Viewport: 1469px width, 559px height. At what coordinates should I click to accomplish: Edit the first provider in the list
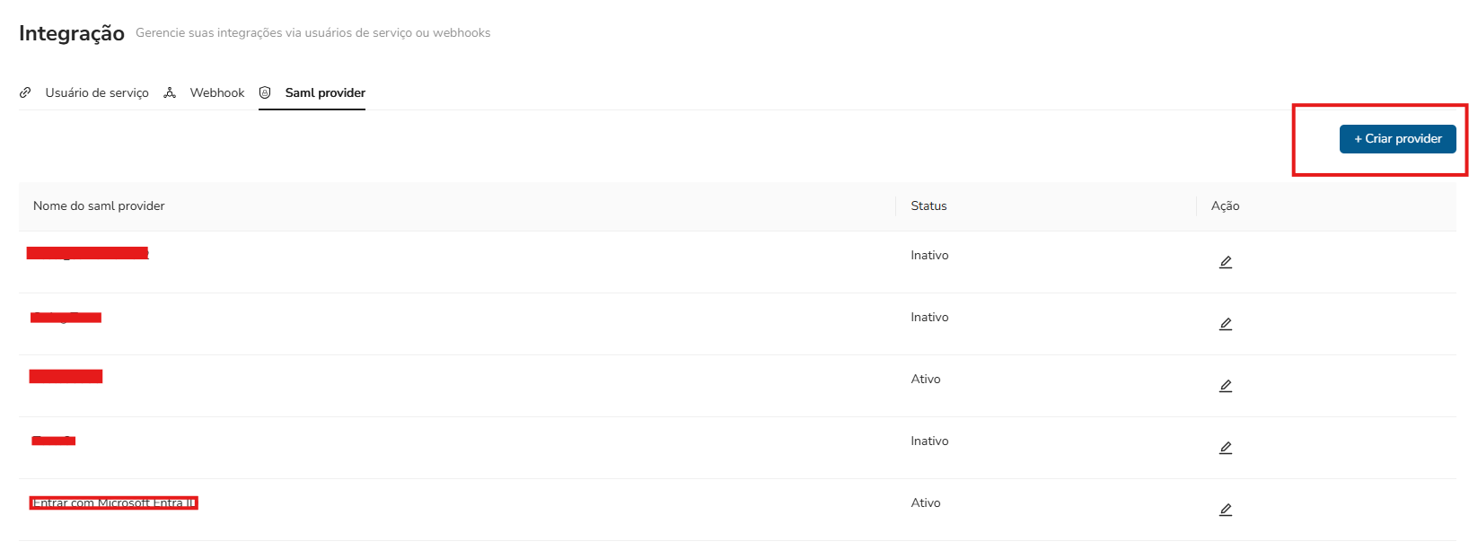pyautogui.click(x=1225, y=262)
